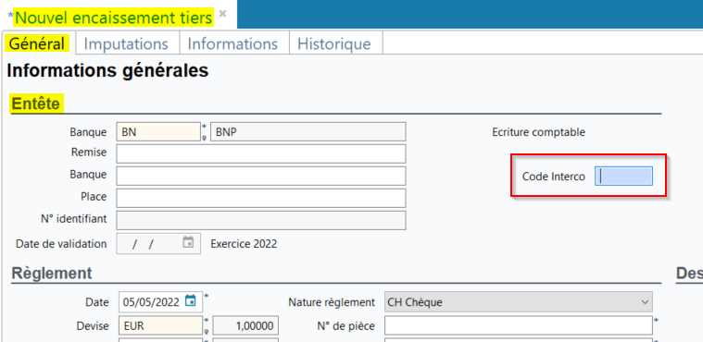Select the Général tab
This screenshot has height=342, width=703.
37,43
